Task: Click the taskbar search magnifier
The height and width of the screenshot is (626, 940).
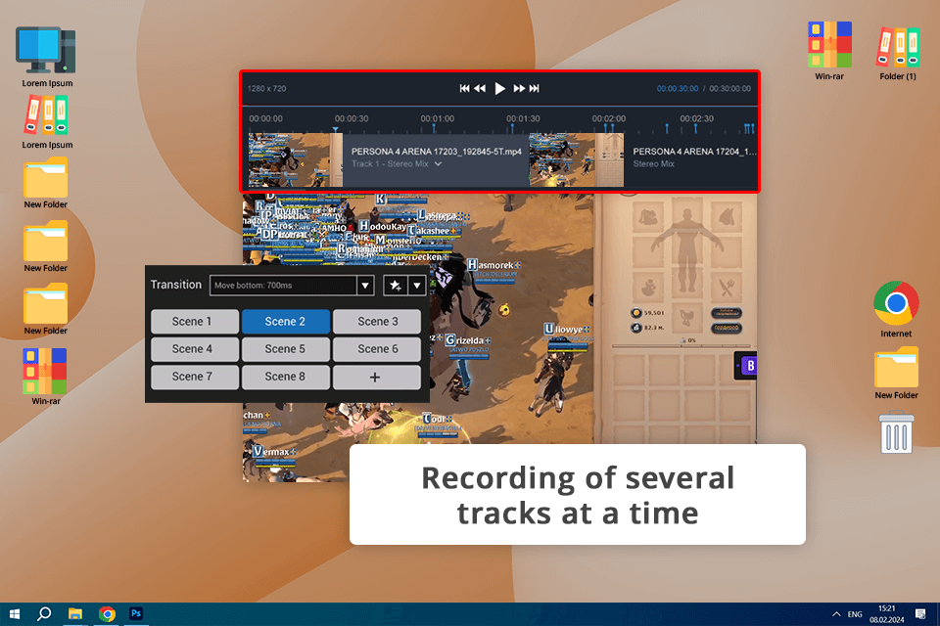Action: click(44, 614)
